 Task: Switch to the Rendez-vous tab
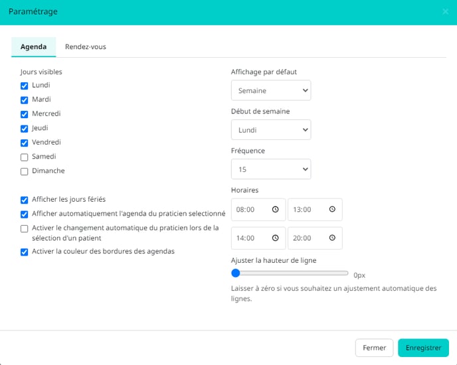[x=86, y=46]
